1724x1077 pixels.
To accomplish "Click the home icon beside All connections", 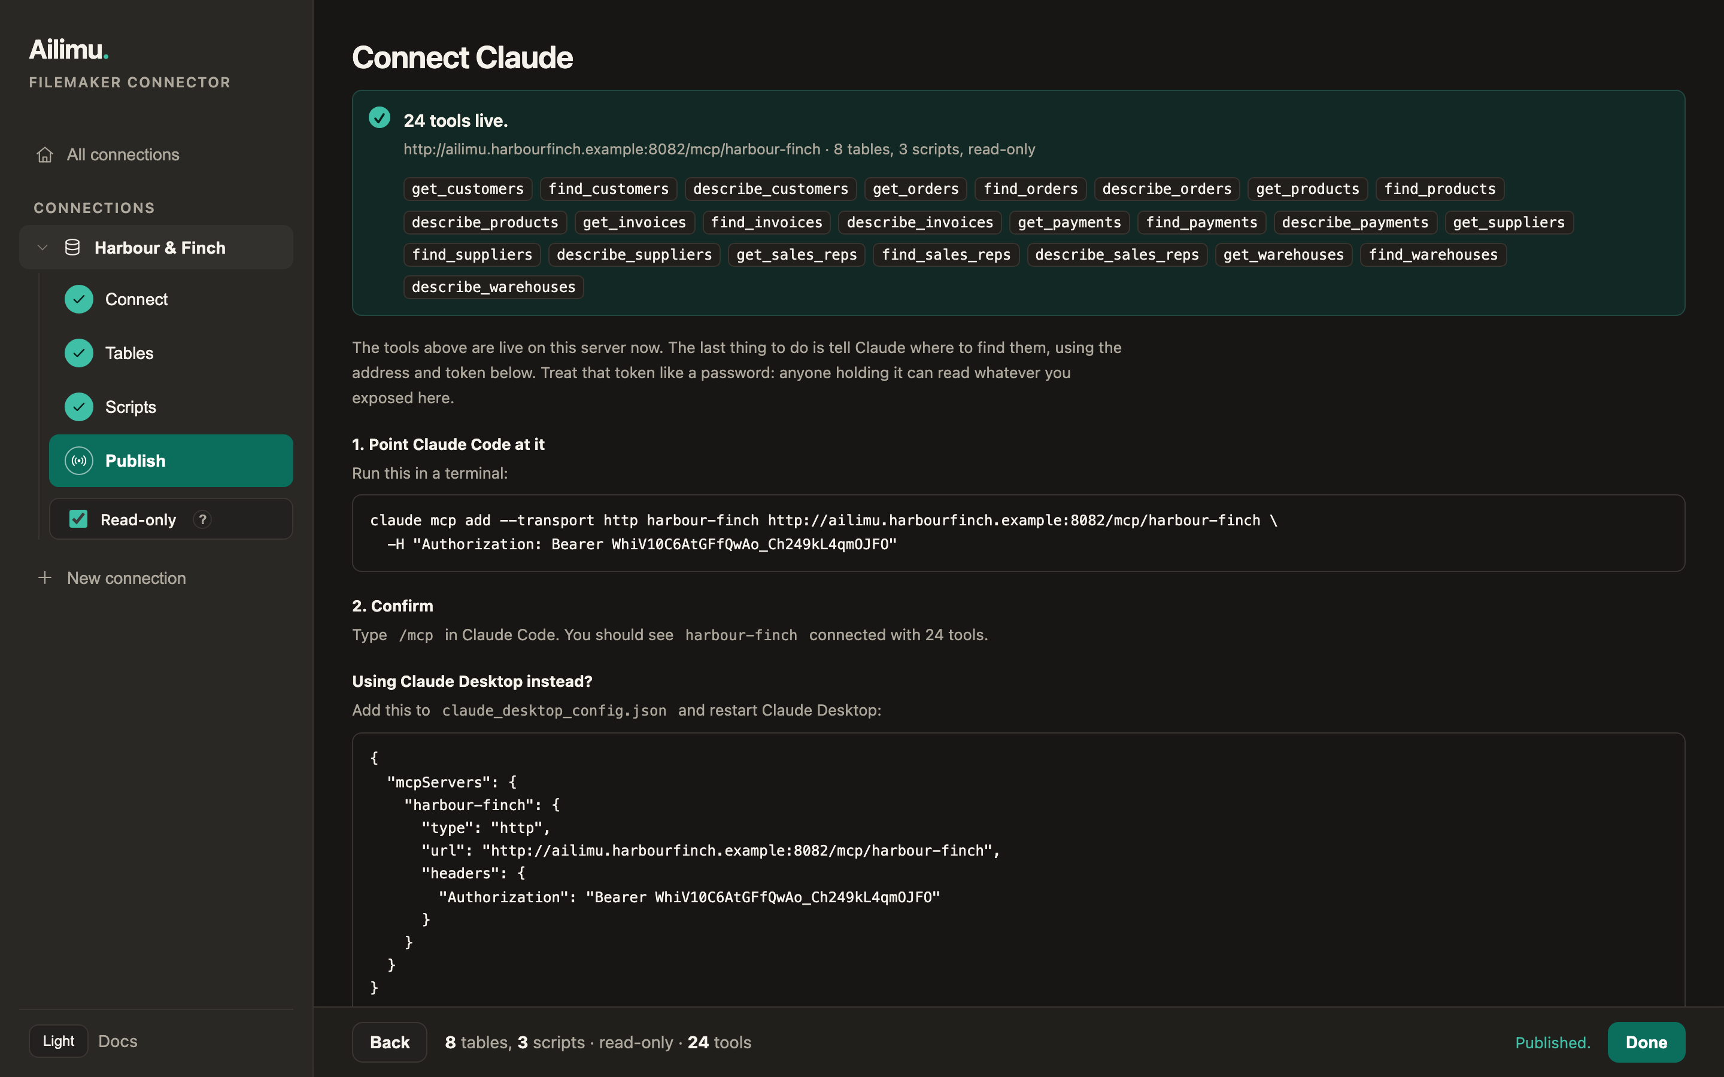I will click(x=45, y=154).
